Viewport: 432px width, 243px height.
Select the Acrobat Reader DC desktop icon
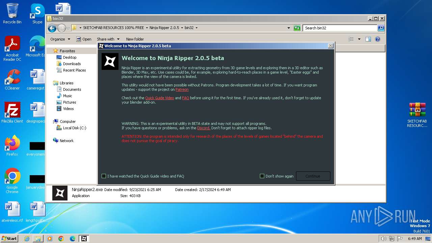(x=12, y=49)
